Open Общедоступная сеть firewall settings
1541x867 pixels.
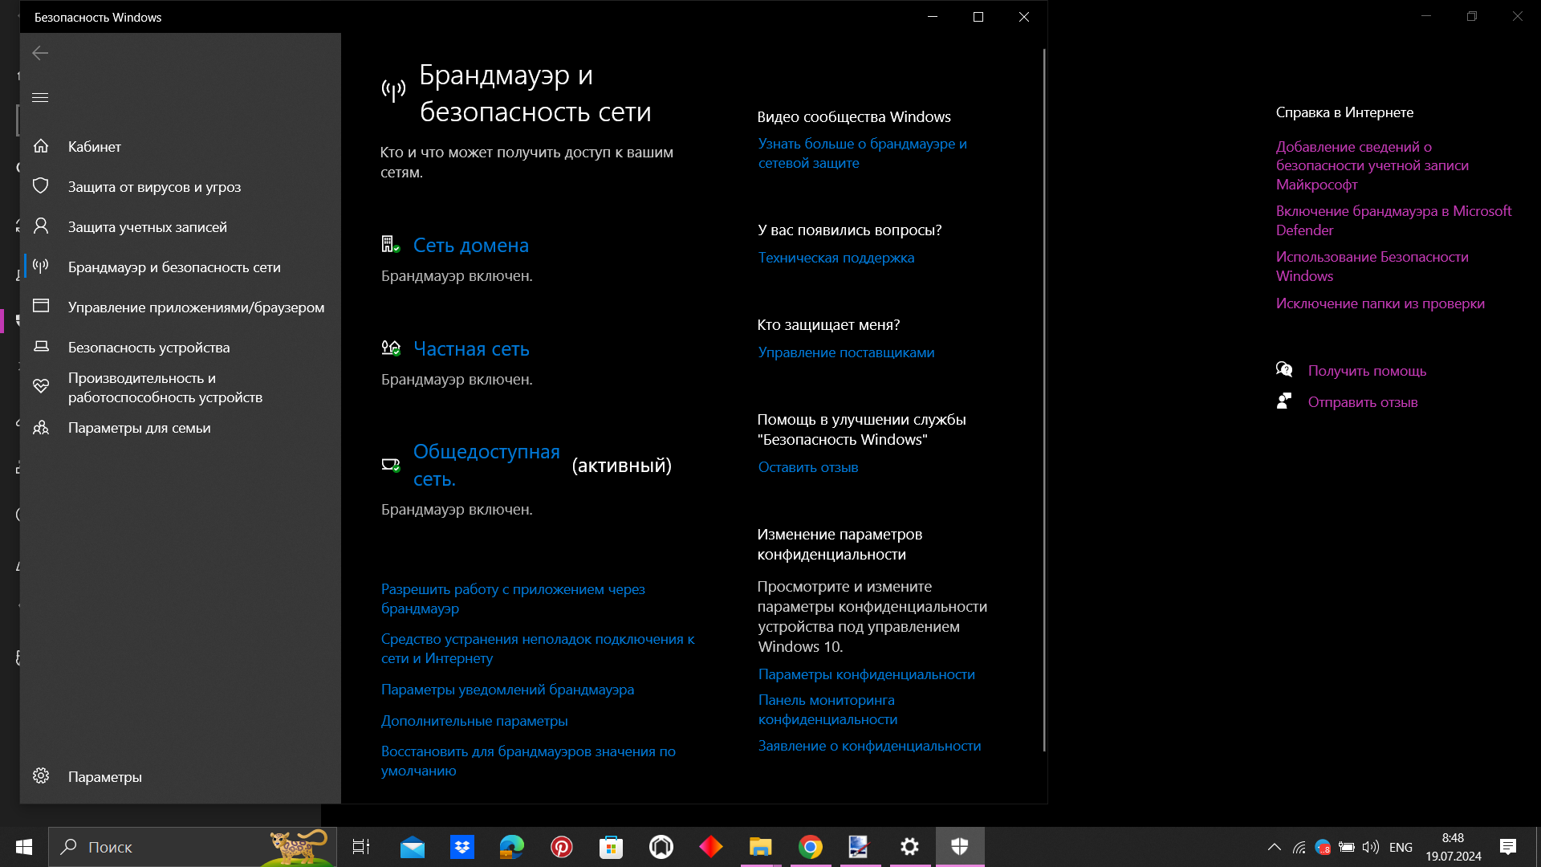click(x=486, y=465)
